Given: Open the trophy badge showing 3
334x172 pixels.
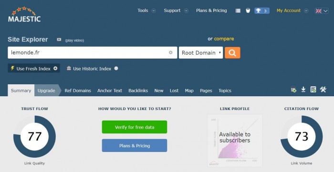Looking at the screenshot, I should point(262,10).
